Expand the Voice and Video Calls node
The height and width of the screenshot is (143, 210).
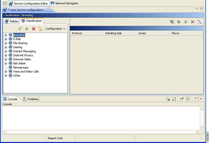(x=6, y=71)
